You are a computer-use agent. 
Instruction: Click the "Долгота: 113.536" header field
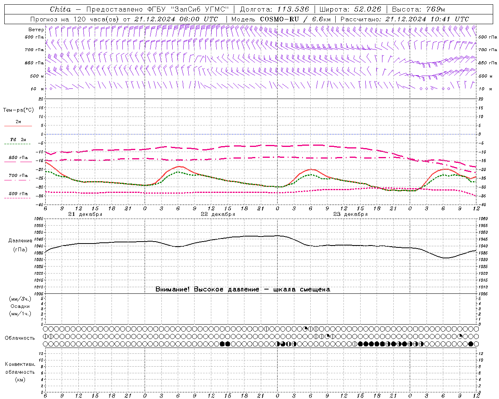pyautogui.click(x=274, y=9)
